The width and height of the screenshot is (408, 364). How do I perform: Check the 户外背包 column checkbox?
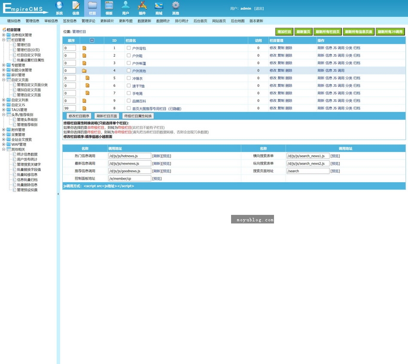[x=128, y=48]
